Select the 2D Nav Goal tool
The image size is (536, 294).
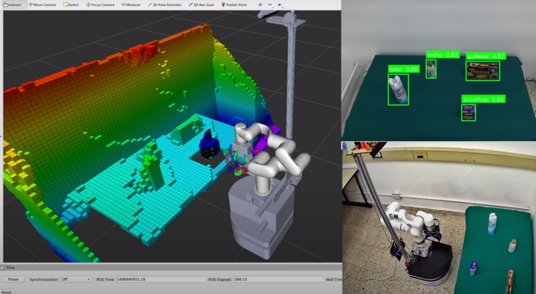pos(201,5)
